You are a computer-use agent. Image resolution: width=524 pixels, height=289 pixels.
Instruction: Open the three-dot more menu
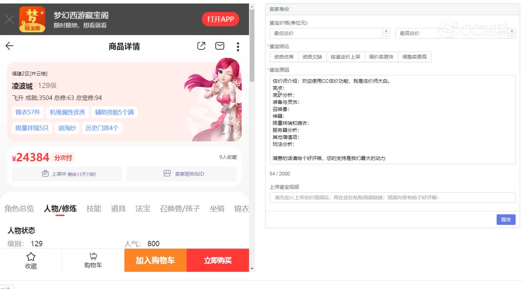pyautogui.click(x=238, y=46)
